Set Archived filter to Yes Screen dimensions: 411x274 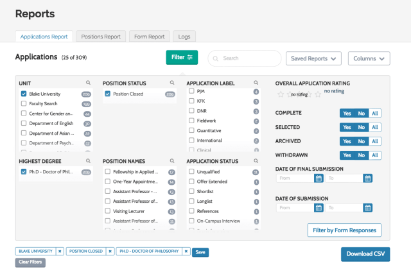(x=347, y=141)
